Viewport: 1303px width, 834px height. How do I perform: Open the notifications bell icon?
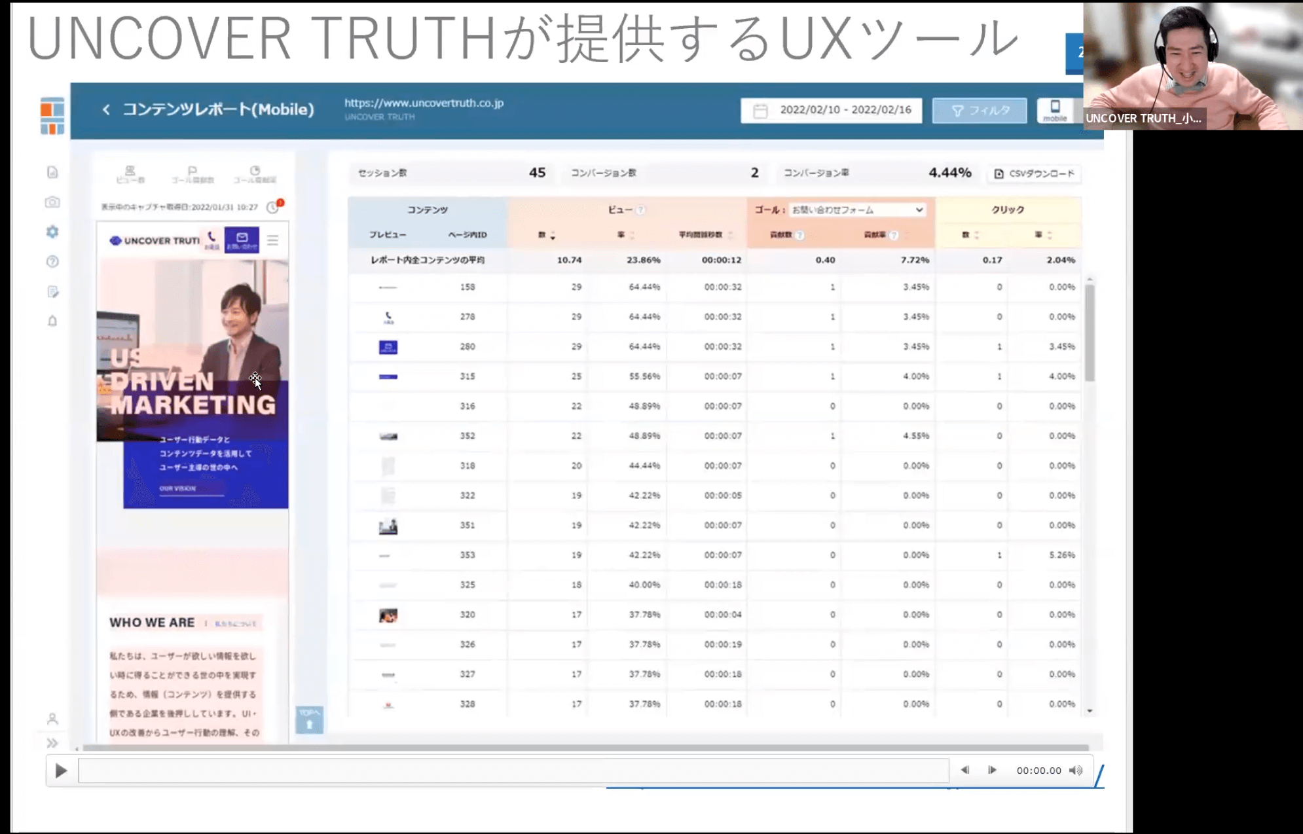[52, 321]
